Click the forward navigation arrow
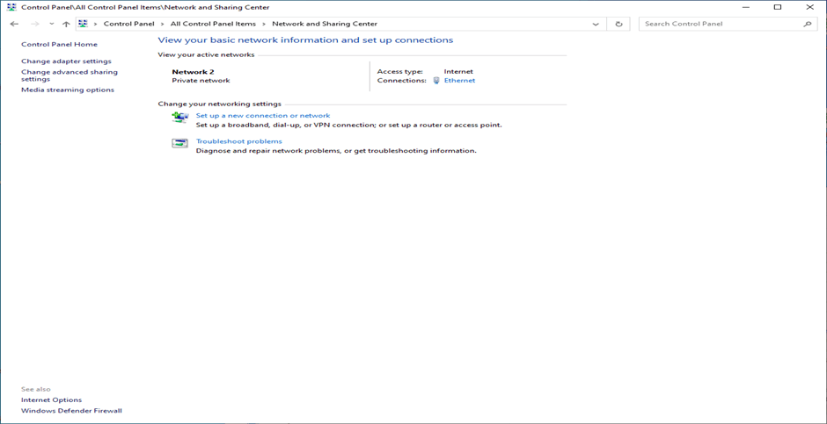The height and width of the screenshot is (424, 827). coord(35,25)
